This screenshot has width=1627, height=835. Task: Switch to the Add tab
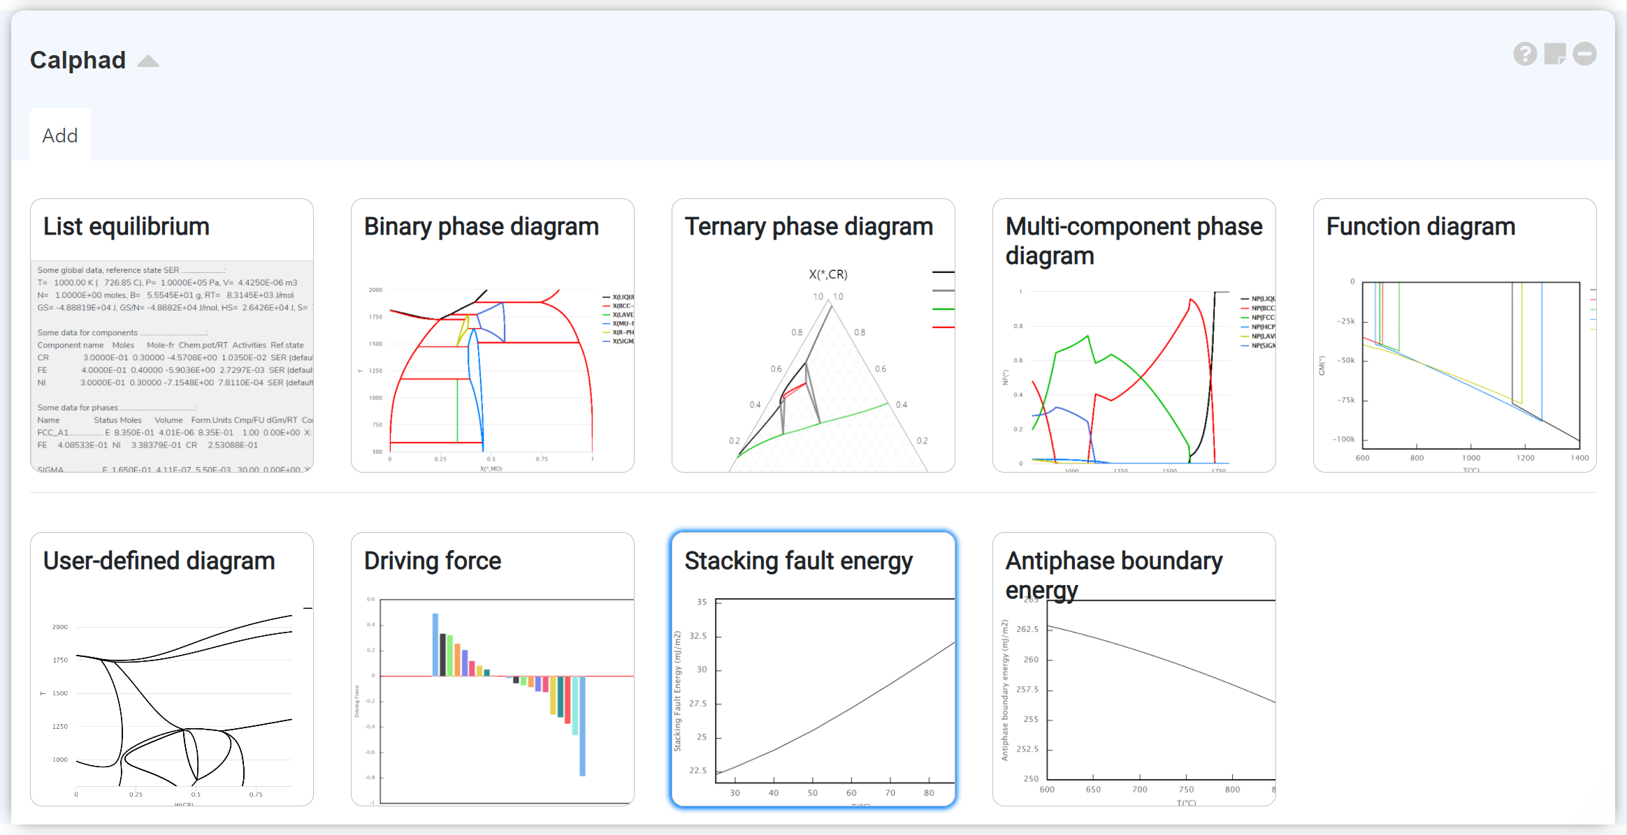click(60, 135)
